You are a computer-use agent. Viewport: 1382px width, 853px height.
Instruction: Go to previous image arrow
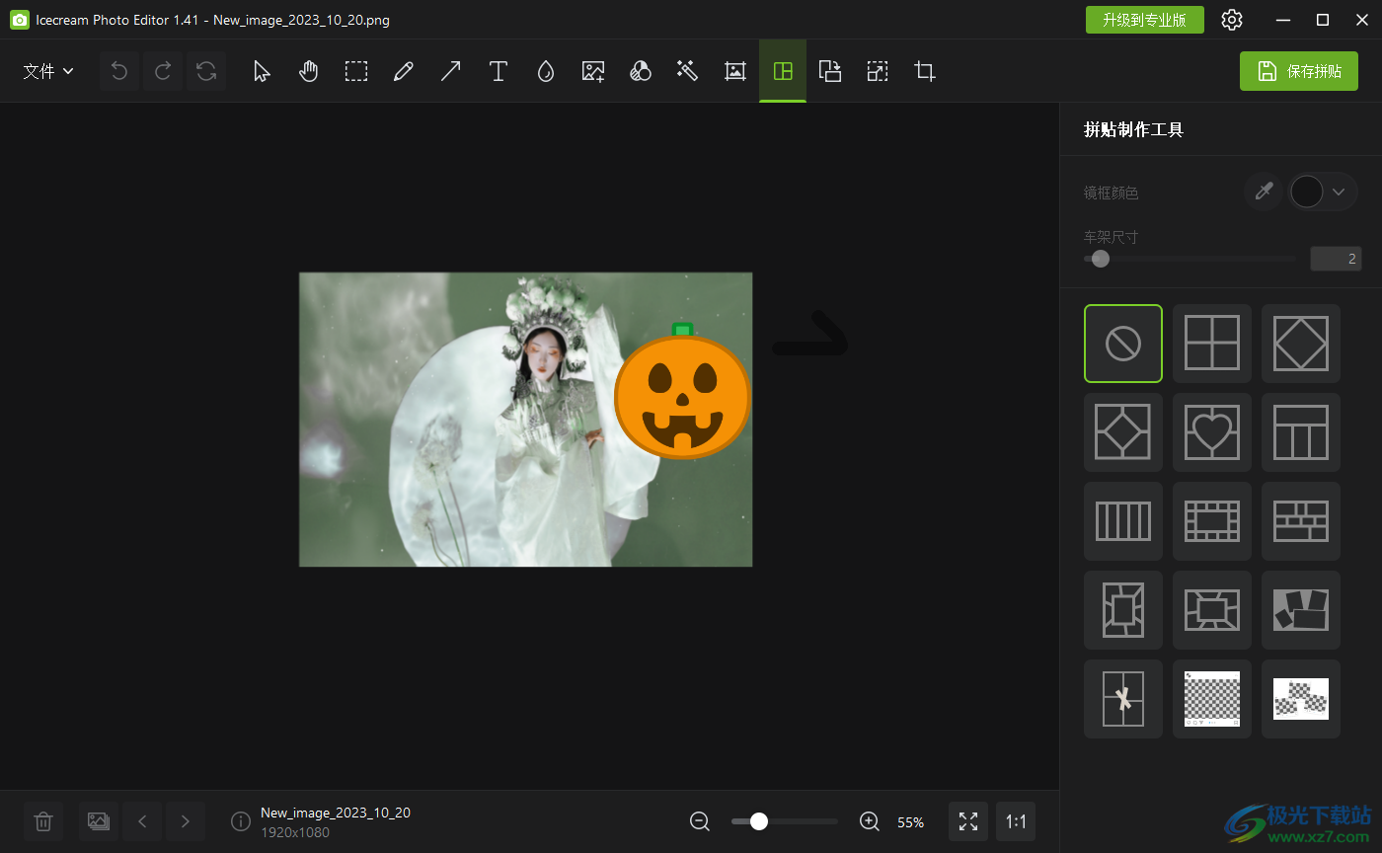(142, 821)
